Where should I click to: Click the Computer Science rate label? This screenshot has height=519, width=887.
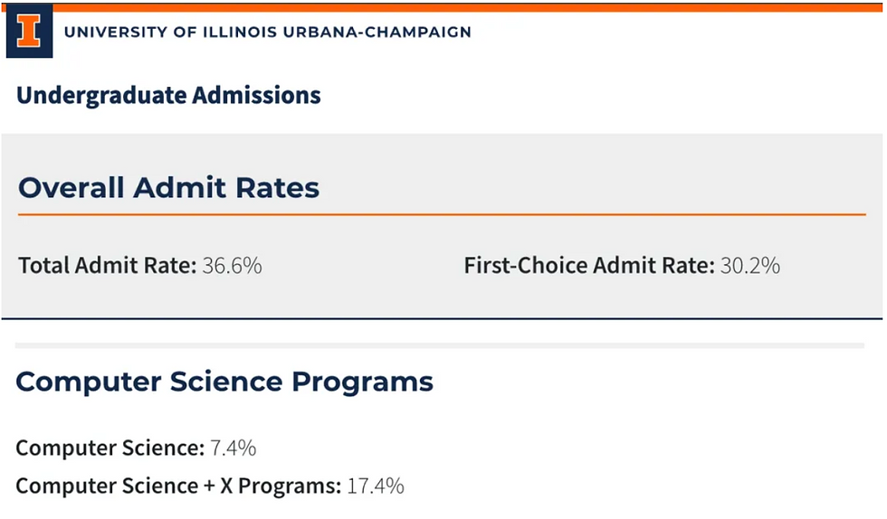[x=110, y=448]
